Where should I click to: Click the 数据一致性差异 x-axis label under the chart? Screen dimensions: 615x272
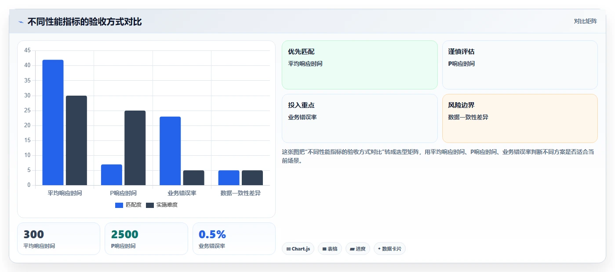click(x=240, y=193)
